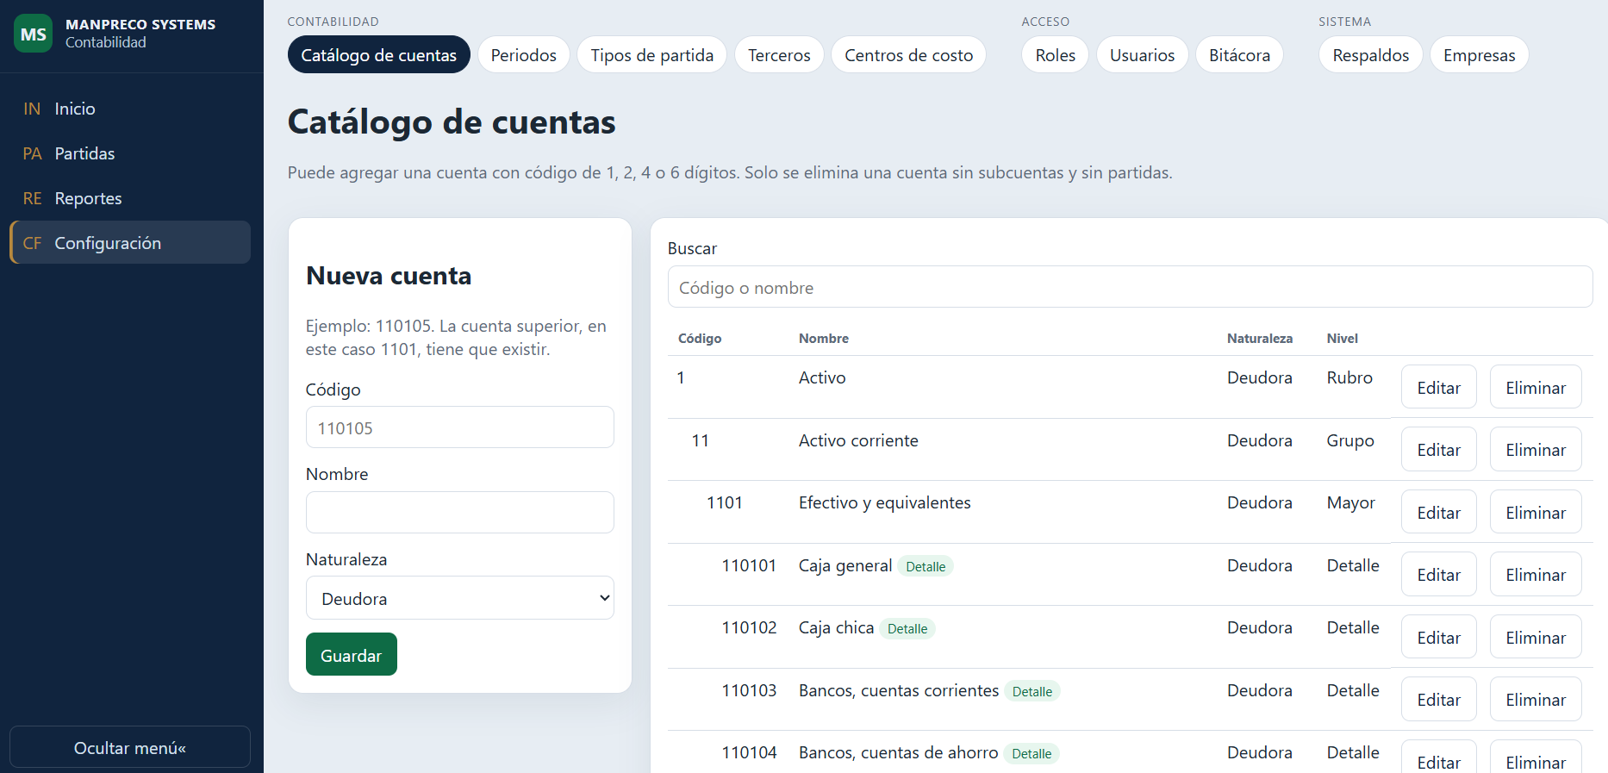Click the Naturaleza column header
The width and height of the screenshot is (1608, 773).
[x=1260, y=339]
